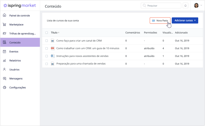The image size is (205, 126).
Task: Click the Comentários column header
Action: pyautogui.click(x=133, y=33)
